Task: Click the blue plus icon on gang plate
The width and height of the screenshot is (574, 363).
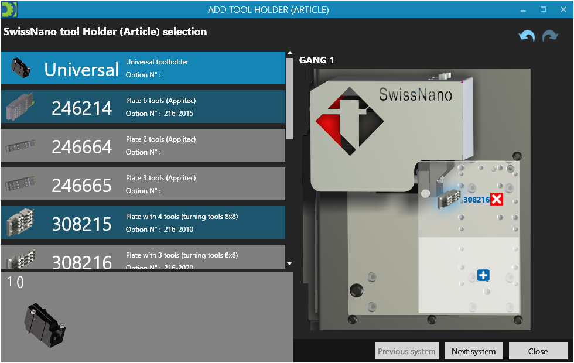Action: point(483,275)
